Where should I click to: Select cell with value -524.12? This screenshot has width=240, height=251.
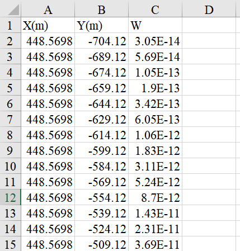pyautogui.click(x=102, y=229)
